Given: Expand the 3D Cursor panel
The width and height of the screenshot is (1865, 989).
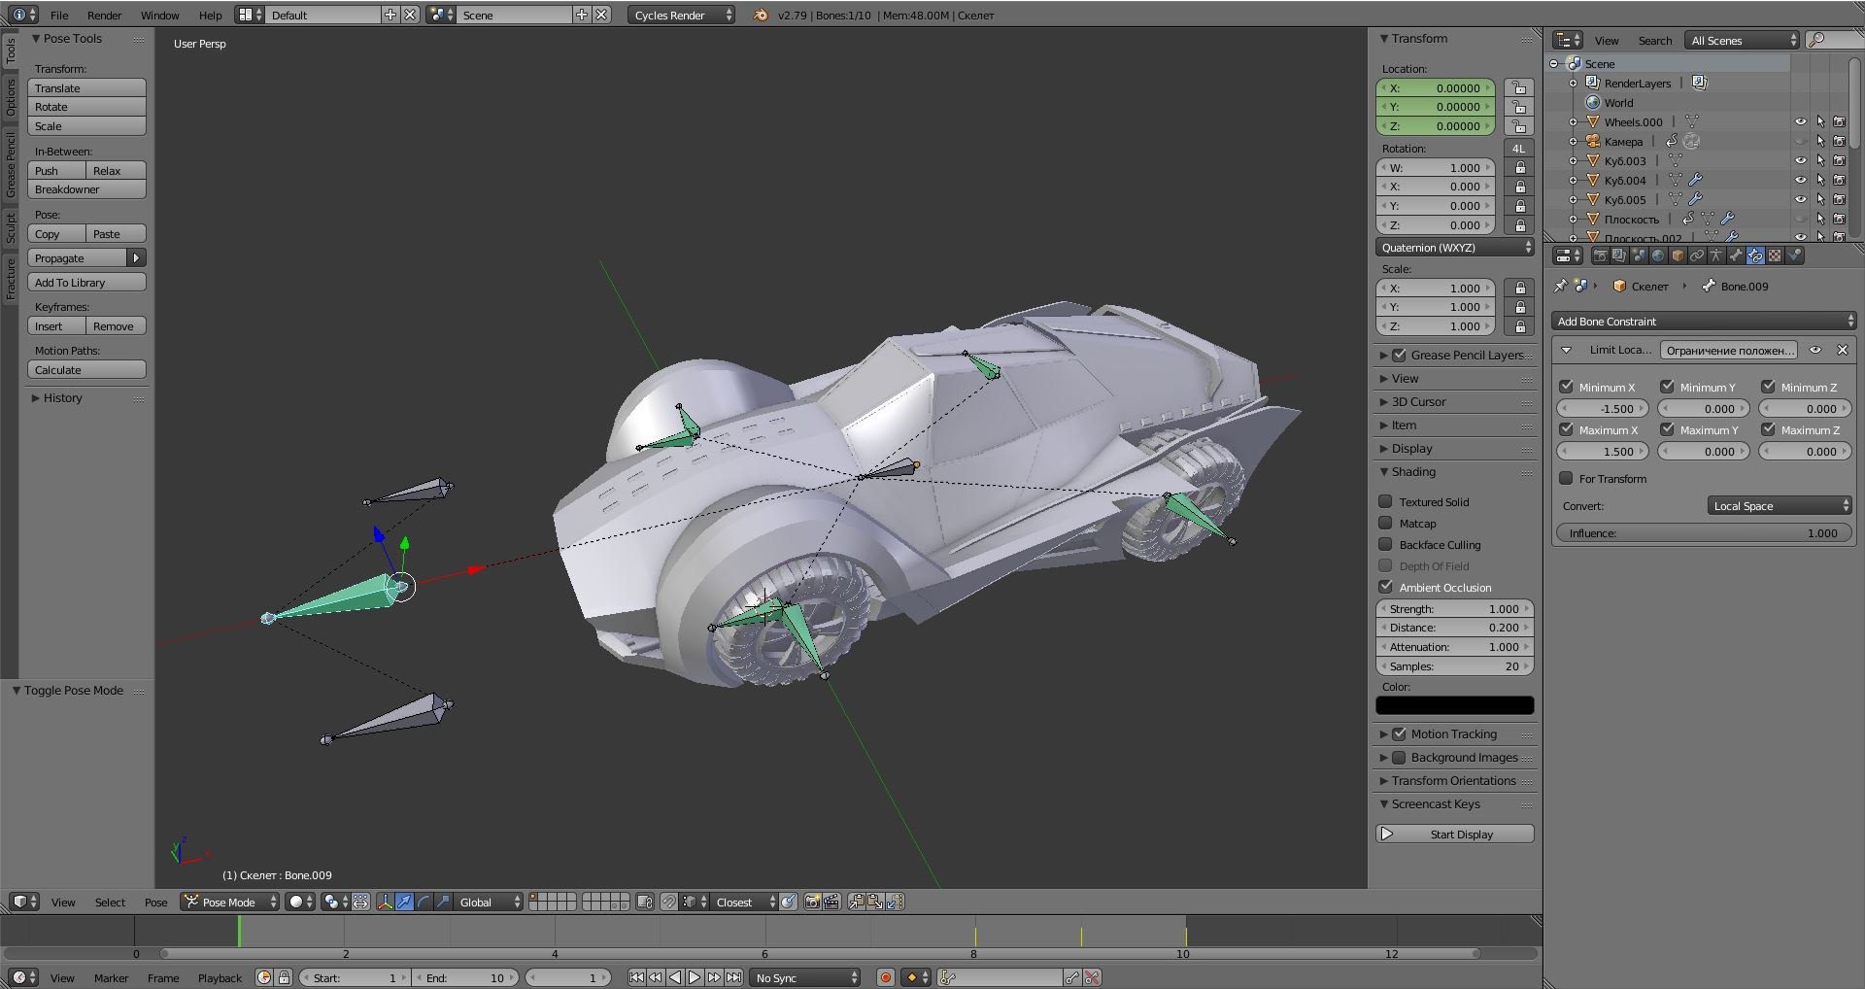Looking at the screenshot, I should click(1418, 401).
